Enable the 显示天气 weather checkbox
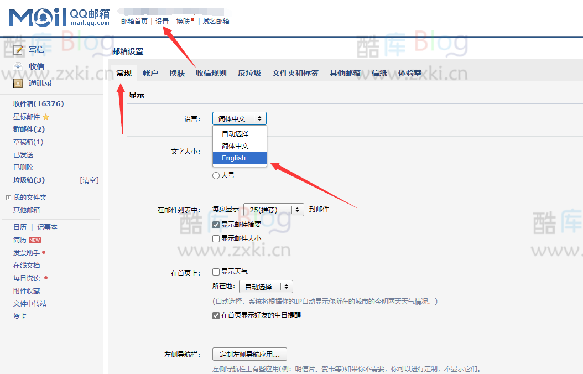The width and height of the screenshot is (583, 374). [216, 271]
